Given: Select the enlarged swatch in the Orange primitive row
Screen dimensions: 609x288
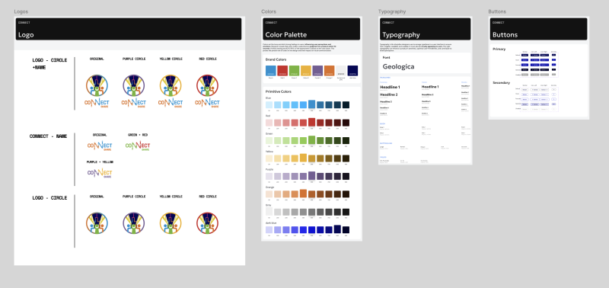Looking at the screenshot, I should (x=303, y=194).
